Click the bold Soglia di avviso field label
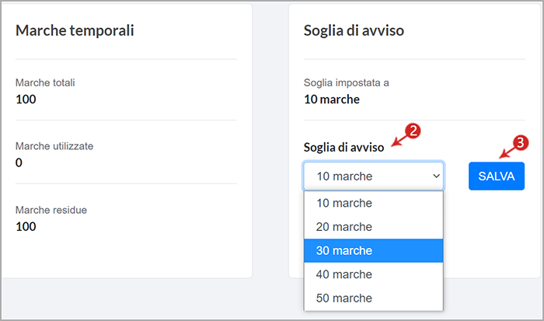Image resolution: width=544 pixels, height=321 pixels. (343, 147)
